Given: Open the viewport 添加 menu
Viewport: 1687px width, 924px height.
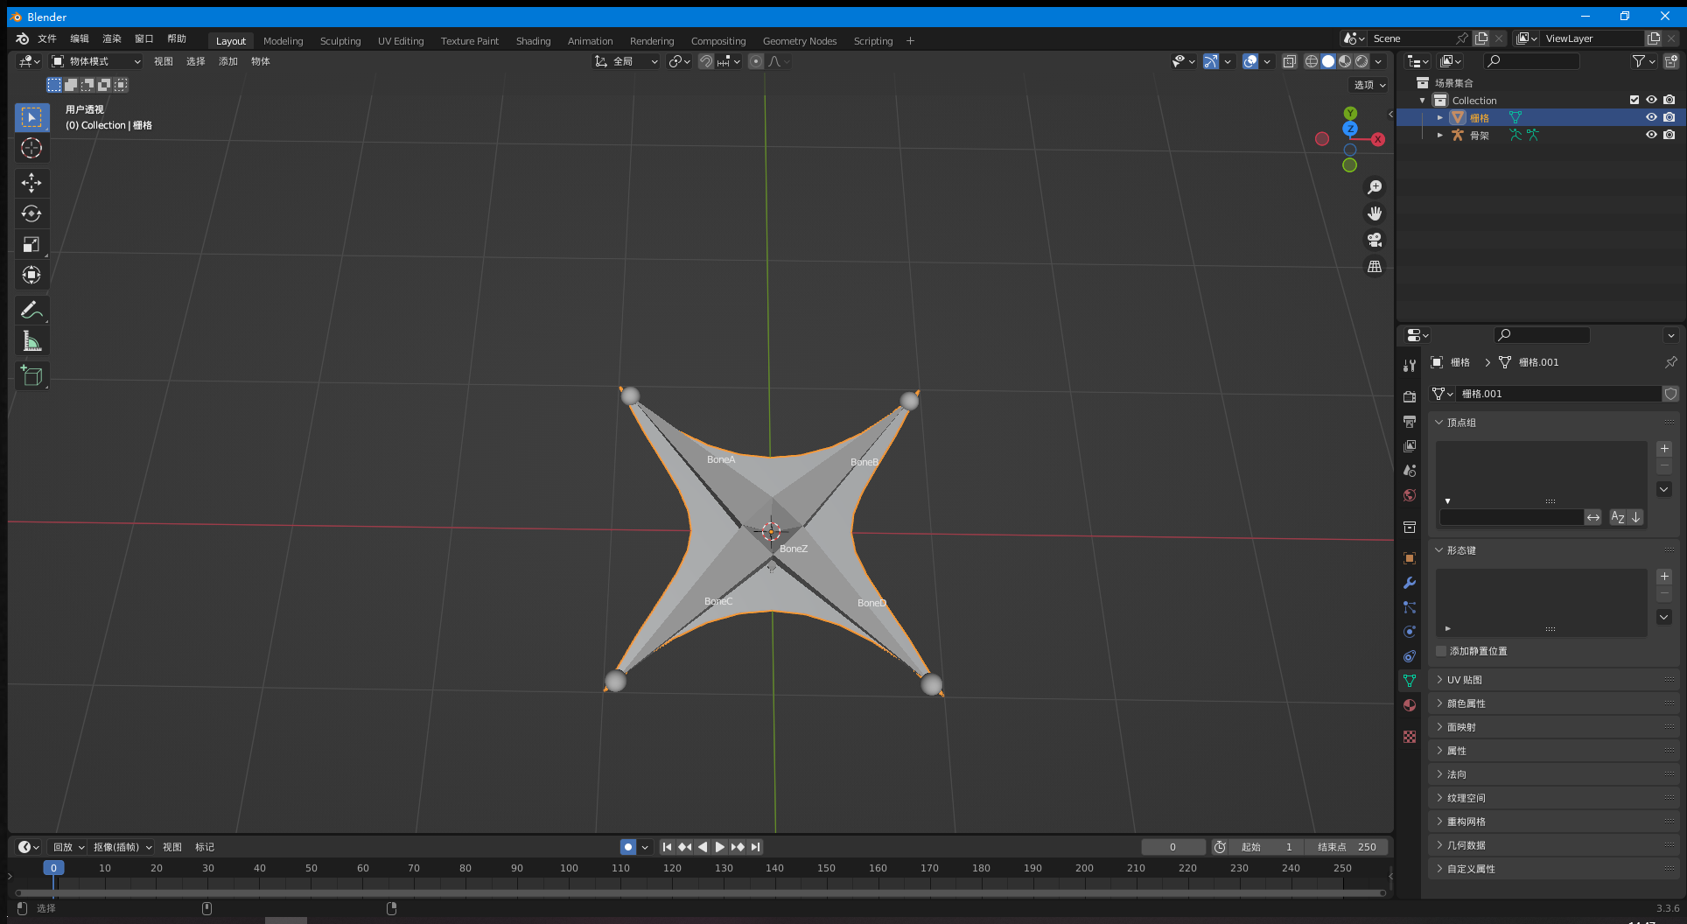Looking at the screenshot, I should tap(228, 61).
